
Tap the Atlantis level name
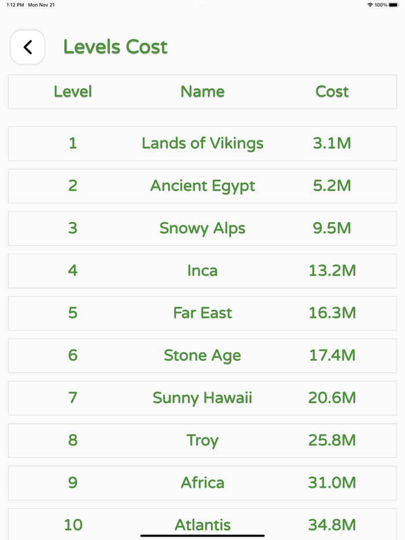coord(203,524)
